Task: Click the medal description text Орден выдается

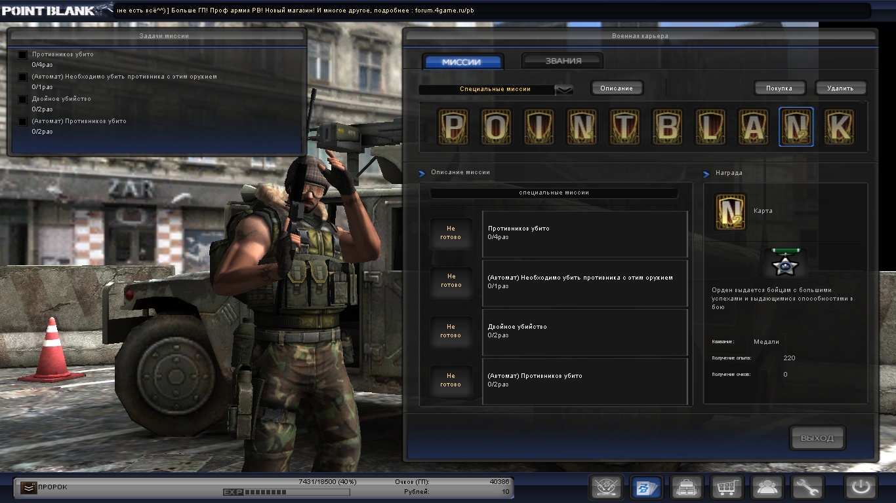Action: 782,298
